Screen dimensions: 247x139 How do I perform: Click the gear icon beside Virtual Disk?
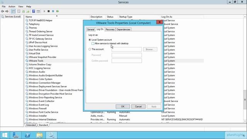point(27,53)
